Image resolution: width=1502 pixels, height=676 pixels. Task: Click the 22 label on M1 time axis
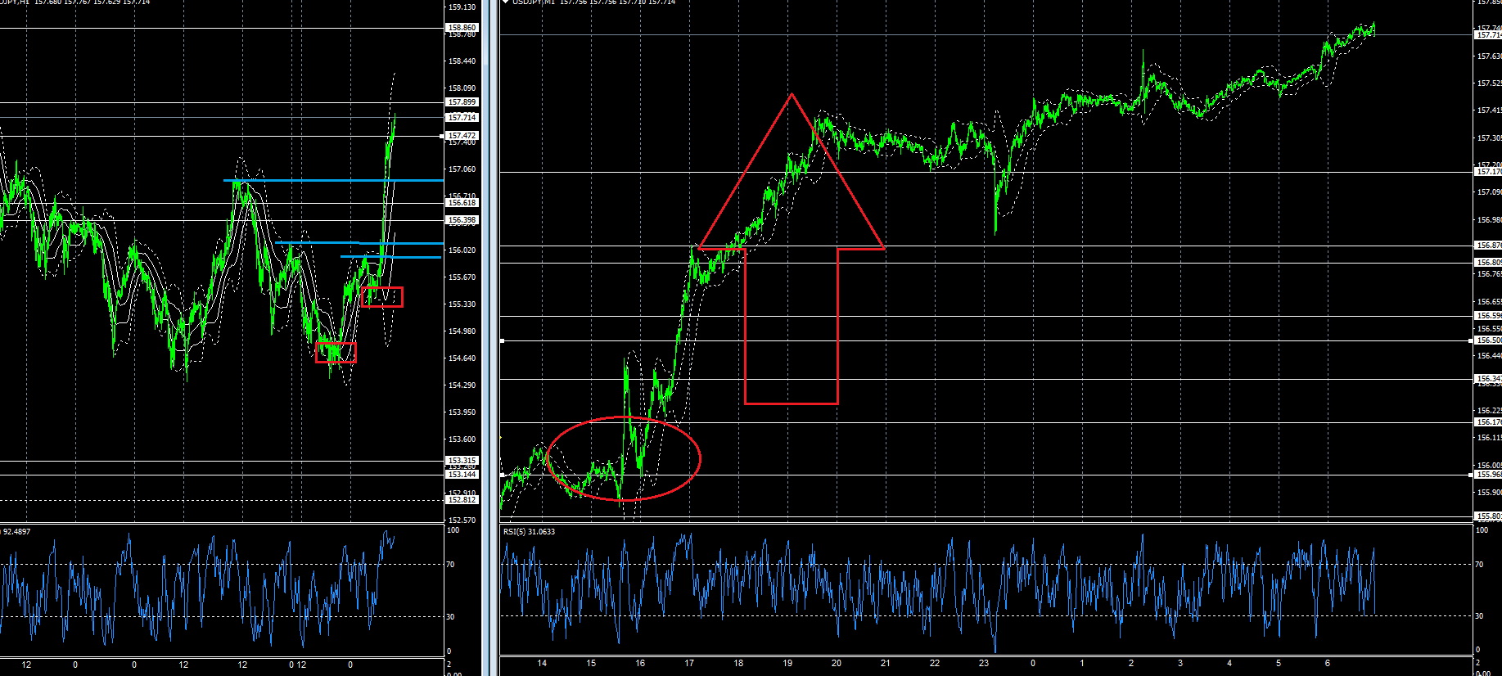pos(935,664)
